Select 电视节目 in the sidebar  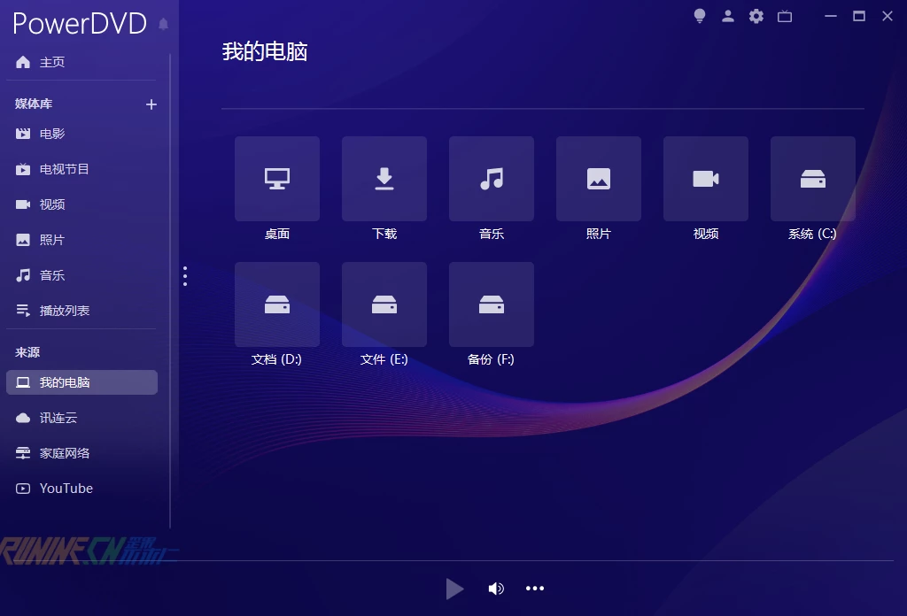coord(64,169)
